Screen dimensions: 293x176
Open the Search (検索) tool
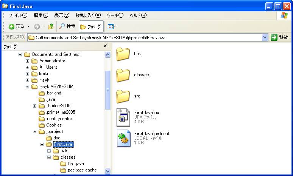tap(67, 26)
